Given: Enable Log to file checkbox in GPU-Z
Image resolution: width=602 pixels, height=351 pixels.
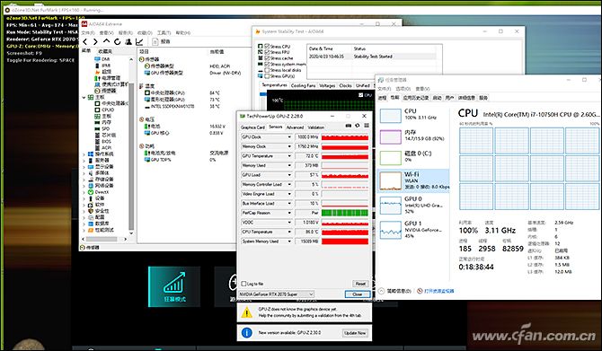Looking at the screenshot, I should [x=243, y=284].
